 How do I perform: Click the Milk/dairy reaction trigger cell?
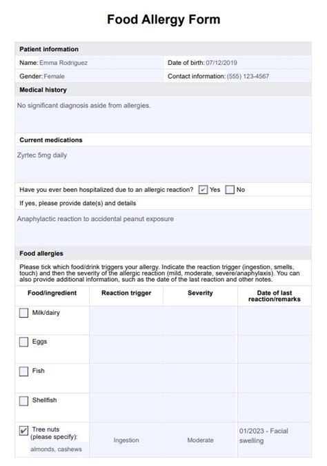tap(126, 320)
